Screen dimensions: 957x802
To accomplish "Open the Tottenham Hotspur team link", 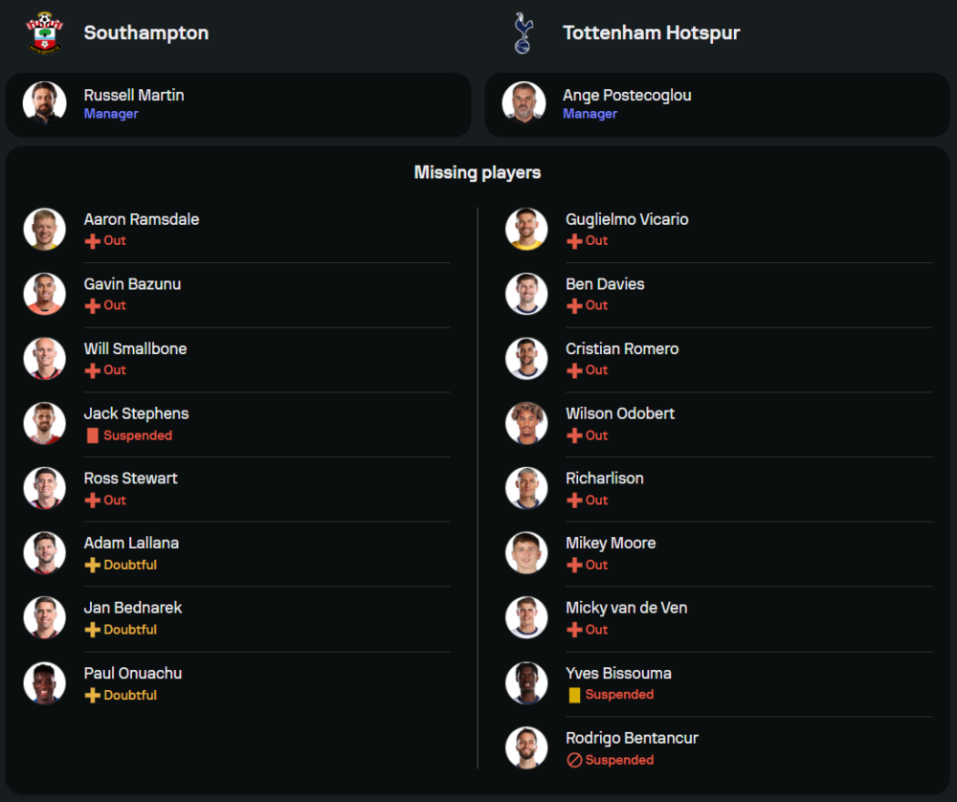I will coord(651,33).
